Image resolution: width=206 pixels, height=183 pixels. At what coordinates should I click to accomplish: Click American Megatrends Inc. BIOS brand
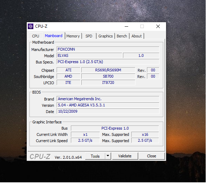108,99
